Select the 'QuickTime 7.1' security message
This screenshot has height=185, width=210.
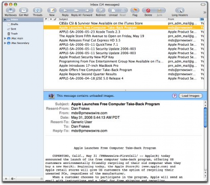[123, 45]
